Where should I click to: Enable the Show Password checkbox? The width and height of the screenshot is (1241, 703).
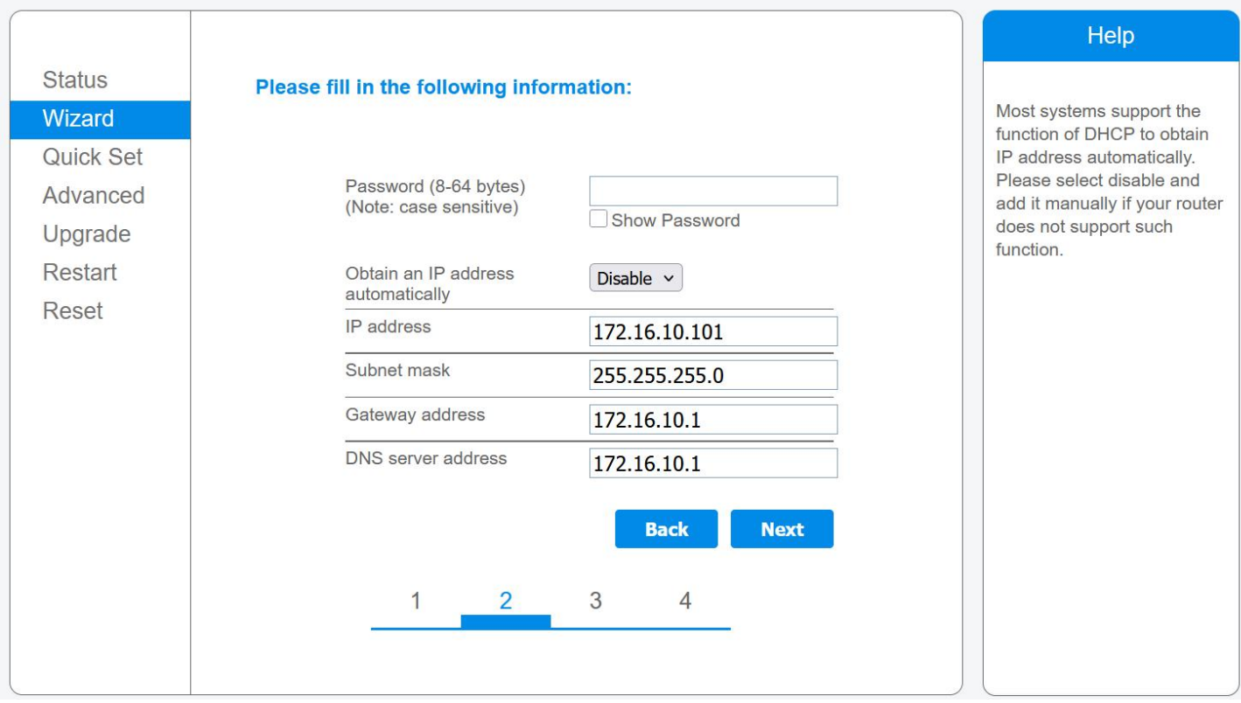point(599,219)
